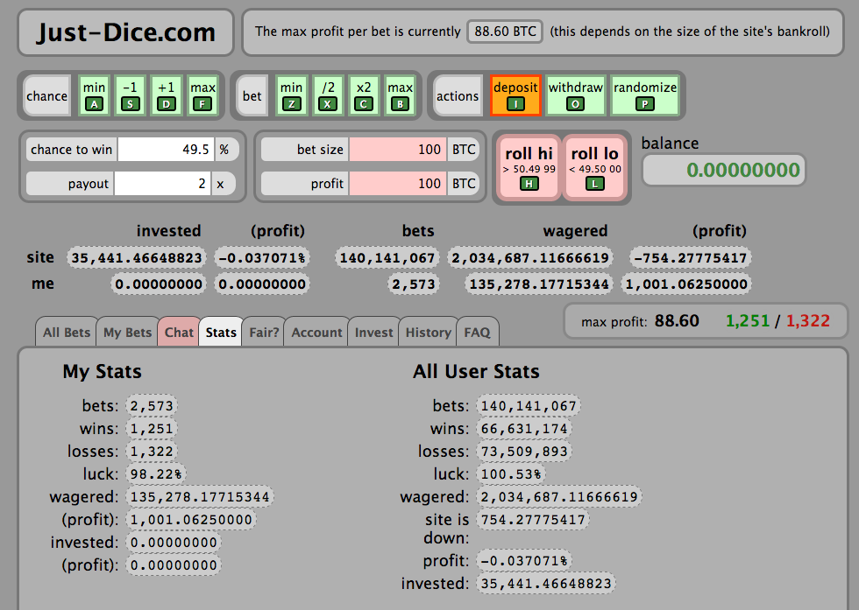The width and height of the screenshot is (859, 610).
Task: Click my profit 1,001.06250000 in summary table
Action: tap(686, 284)
